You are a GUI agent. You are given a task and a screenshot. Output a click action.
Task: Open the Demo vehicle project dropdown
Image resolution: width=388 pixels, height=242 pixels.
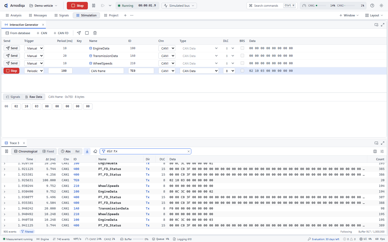43,6
